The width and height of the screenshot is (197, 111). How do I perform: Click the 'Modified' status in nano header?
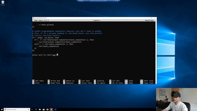coord(149,20)
